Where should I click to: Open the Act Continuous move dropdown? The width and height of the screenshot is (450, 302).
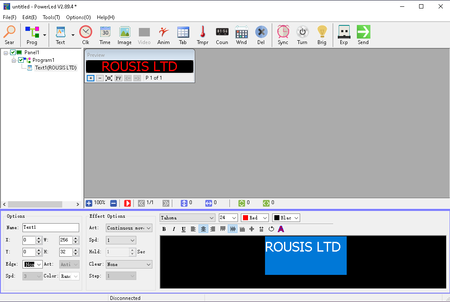[x=149, y=228]
